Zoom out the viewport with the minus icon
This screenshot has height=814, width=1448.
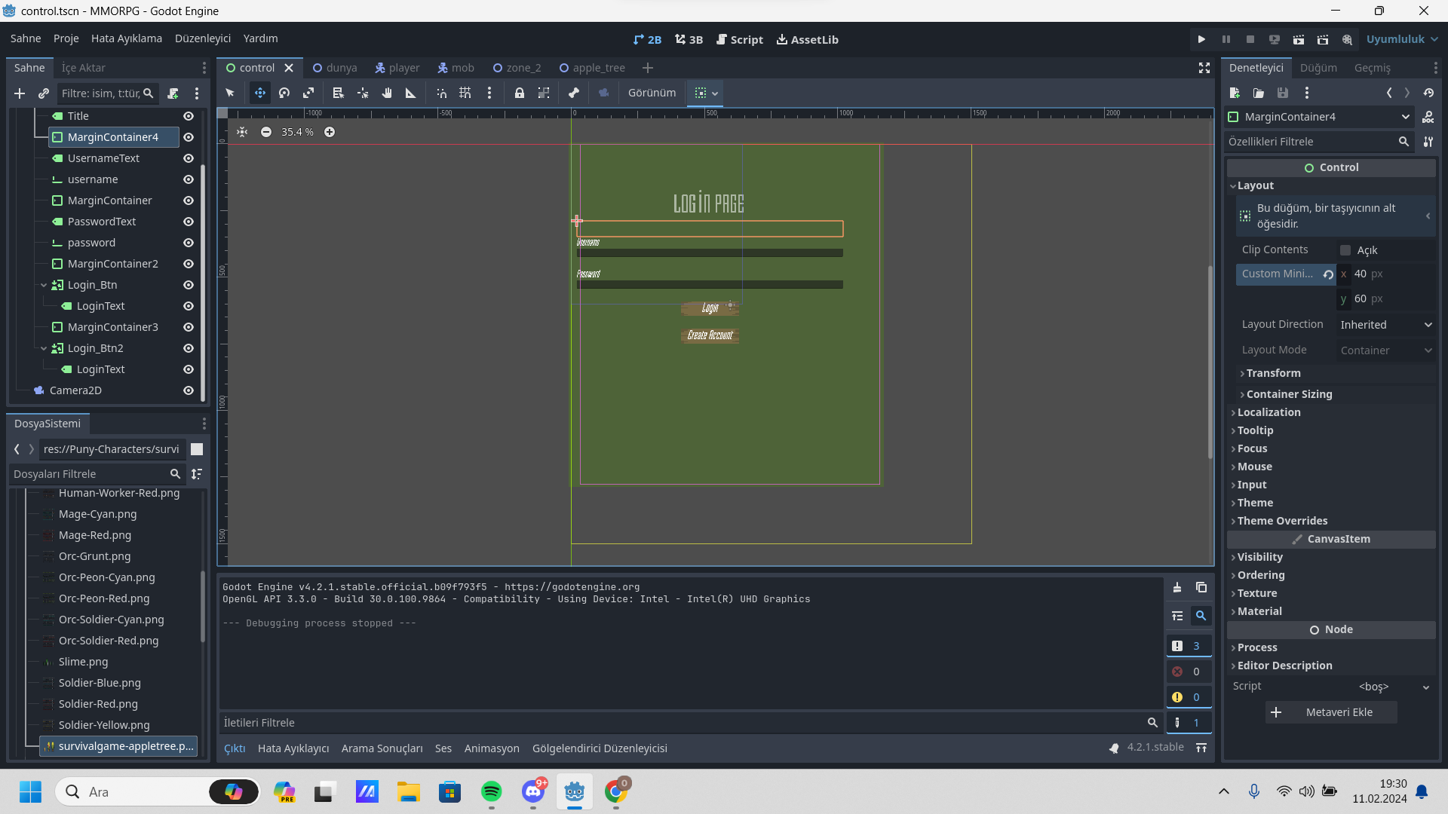pyautogui.click(x=266, y=132)
